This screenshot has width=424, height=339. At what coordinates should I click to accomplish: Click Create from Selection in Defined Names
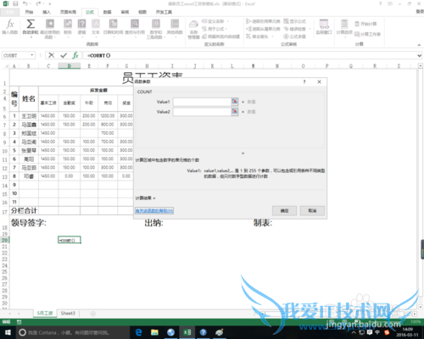[x=220, y=36]
